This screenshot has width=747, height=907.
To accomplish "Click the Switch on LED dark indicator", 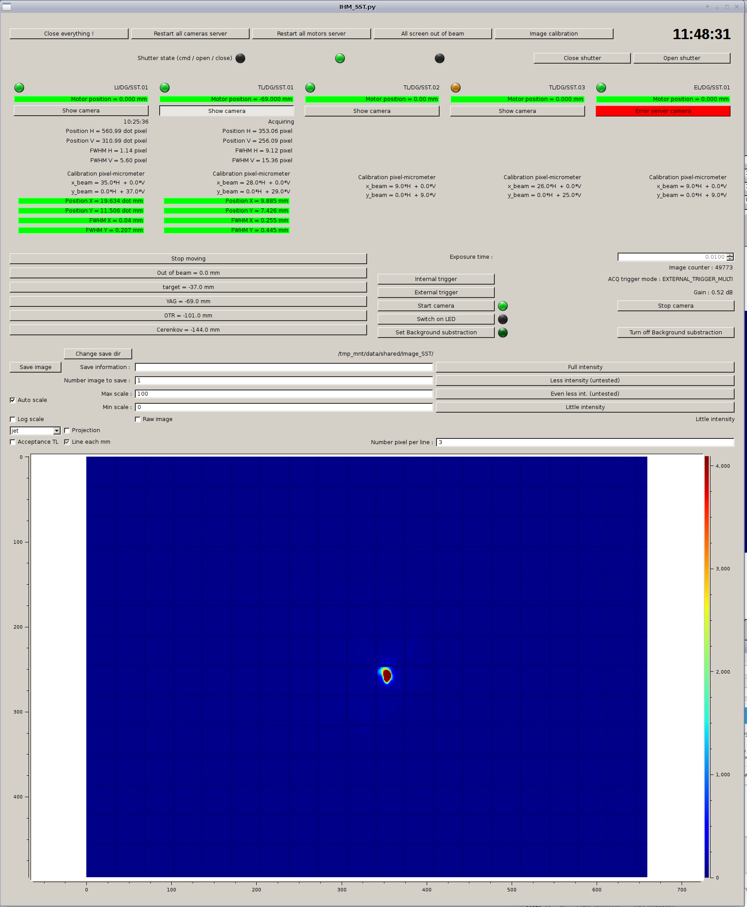I will point(503,319).
